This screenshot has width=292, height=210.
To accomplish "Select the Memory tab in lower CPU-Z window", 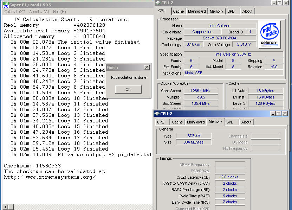I will (x=215, y=122).
